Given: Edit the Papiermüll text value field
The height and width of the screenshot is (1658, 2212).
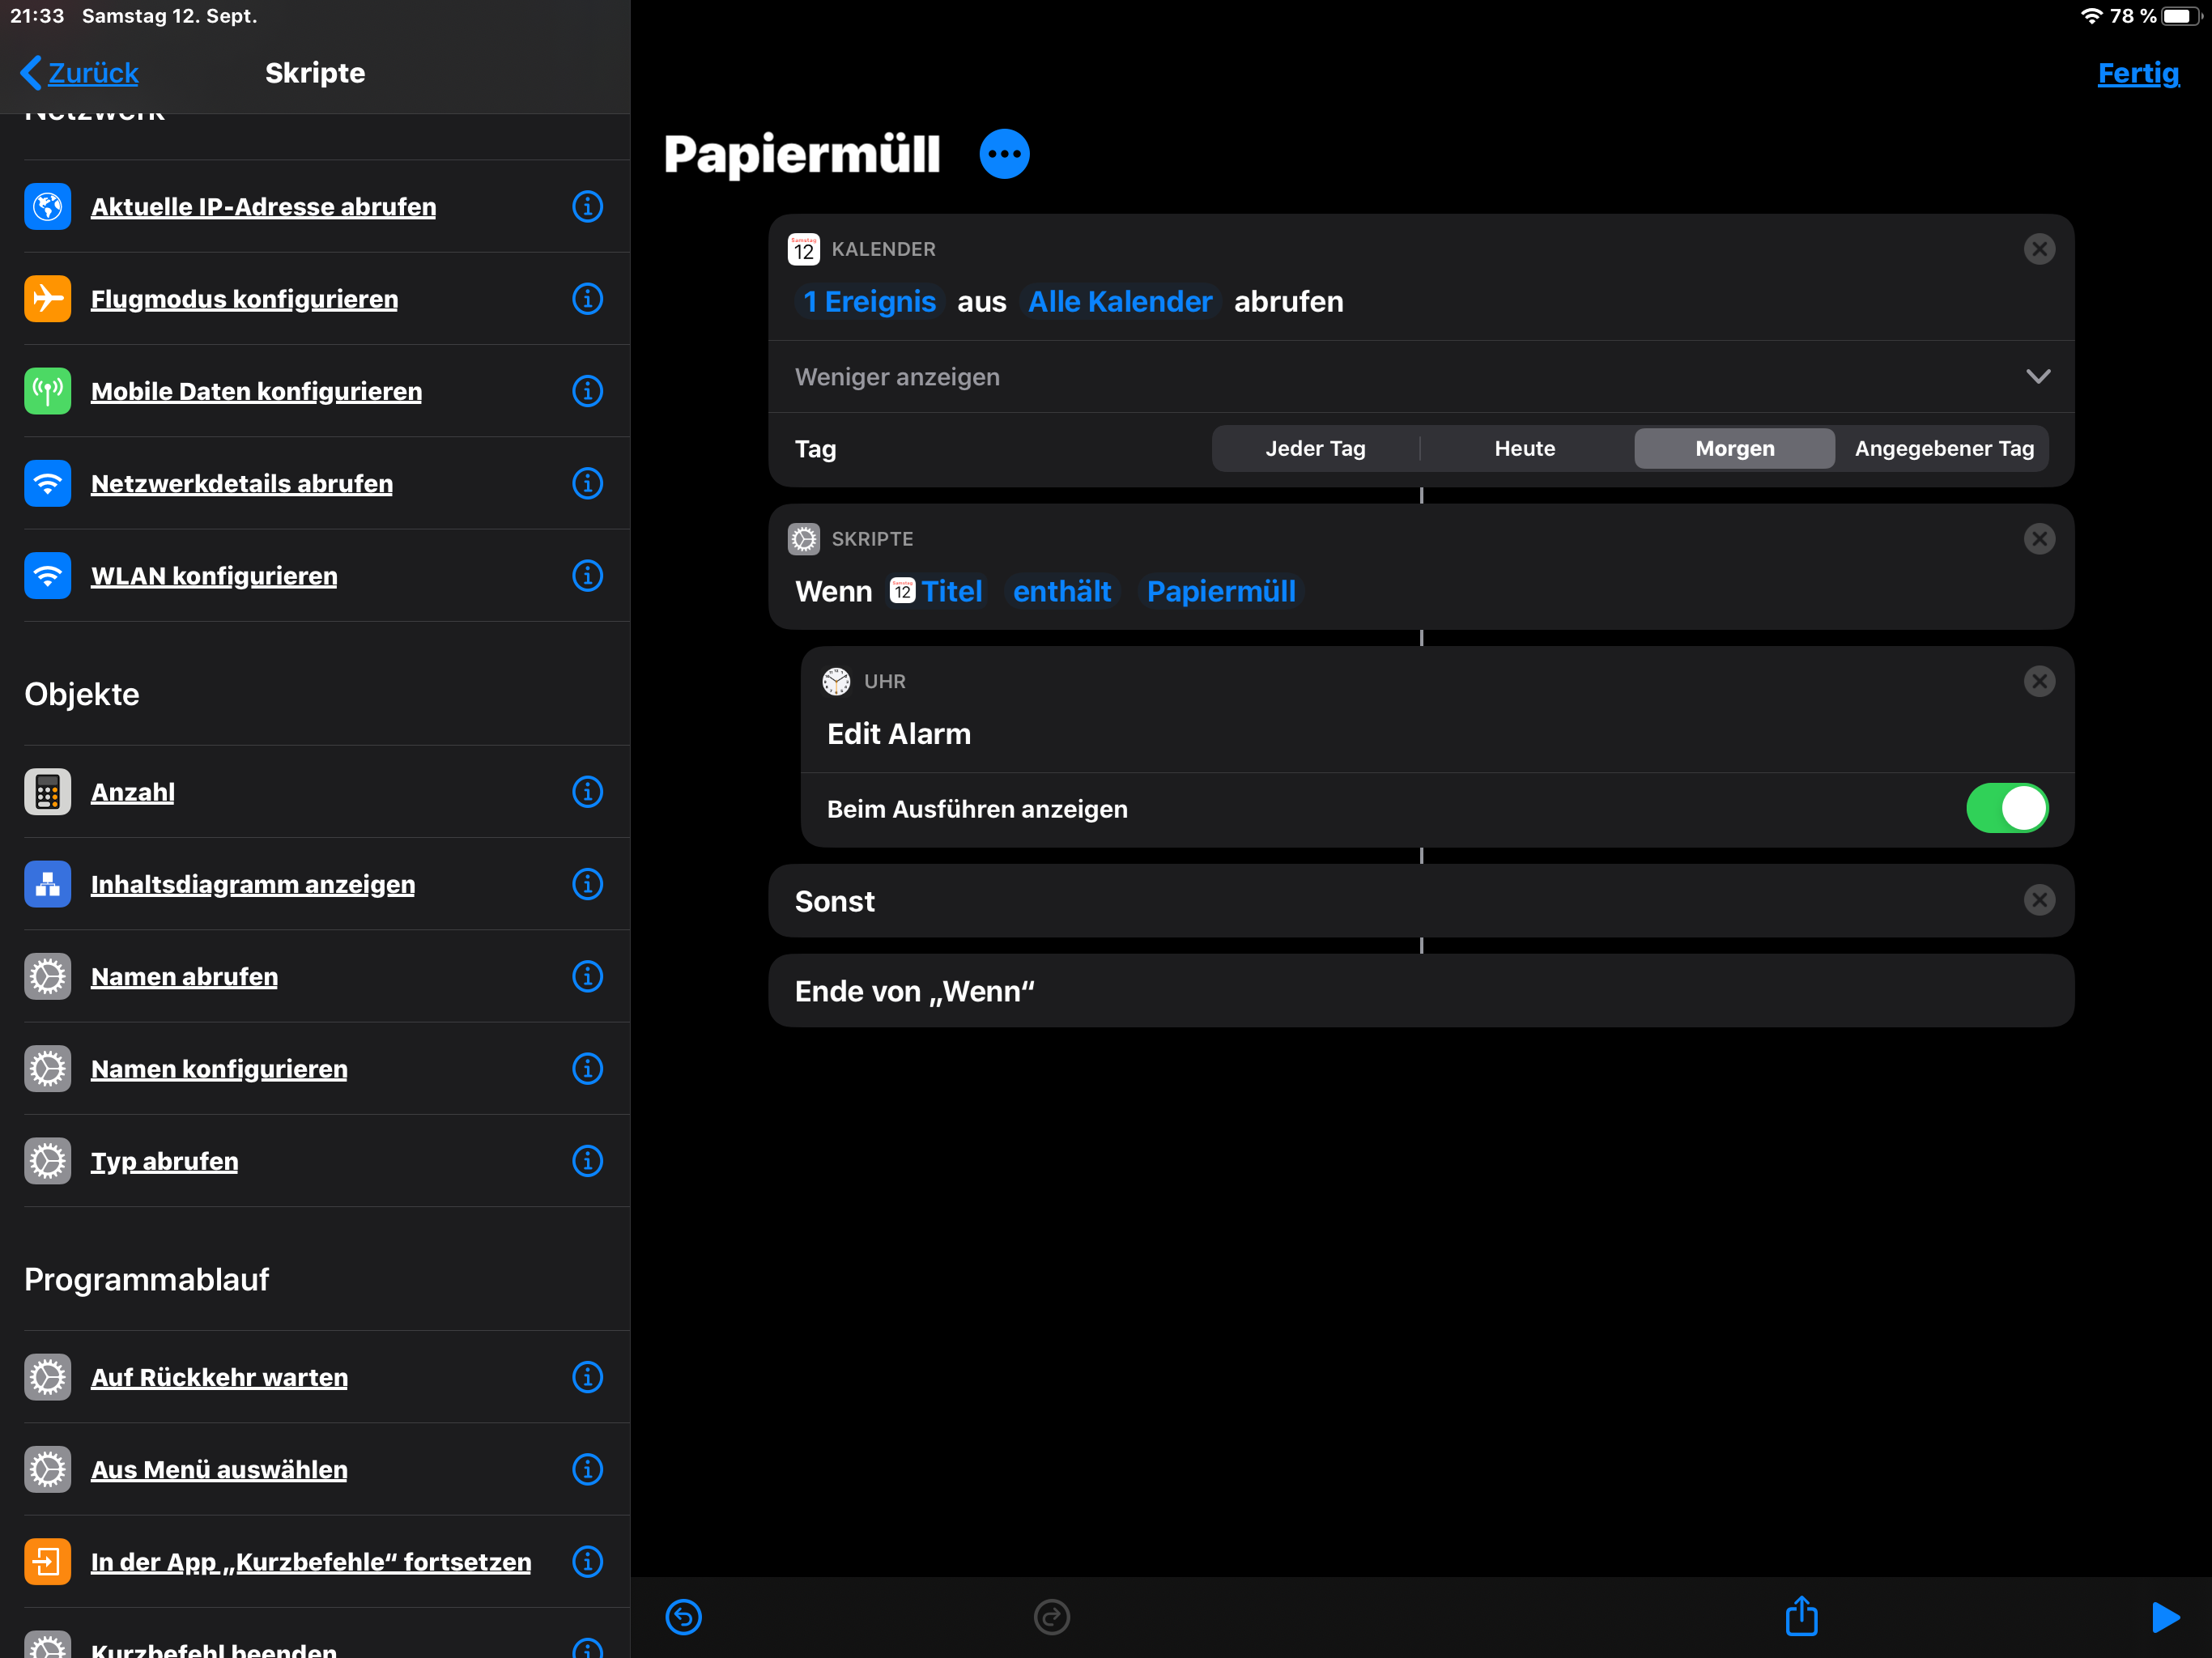Looking at the screenshot, I should [1220, 591].
